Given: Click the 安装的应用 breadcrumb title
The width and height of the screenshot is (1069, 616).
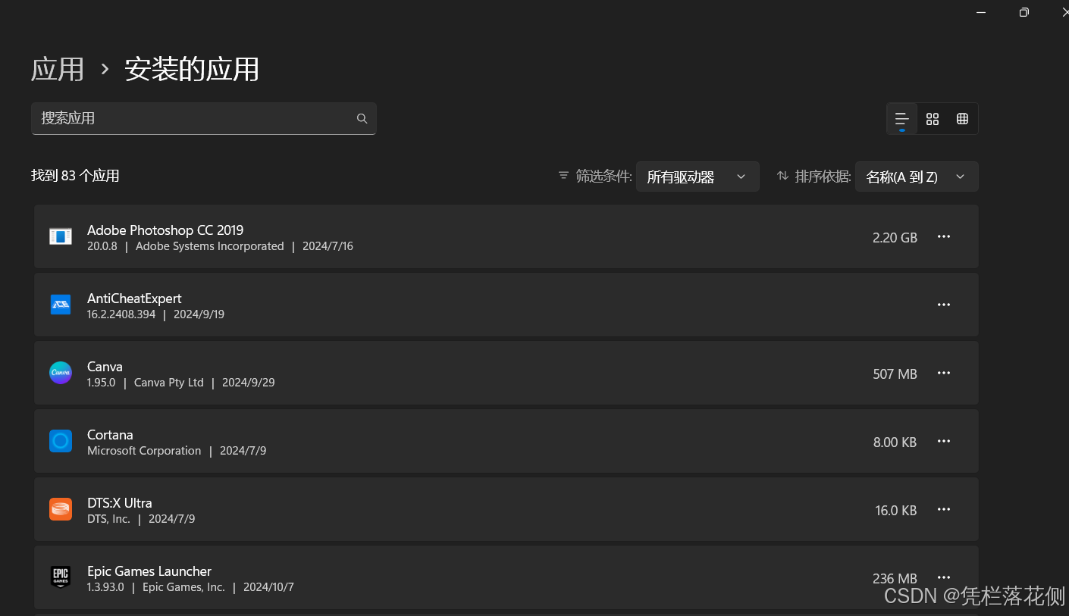Looking at the screenshot, I should (x=192, y=69).
